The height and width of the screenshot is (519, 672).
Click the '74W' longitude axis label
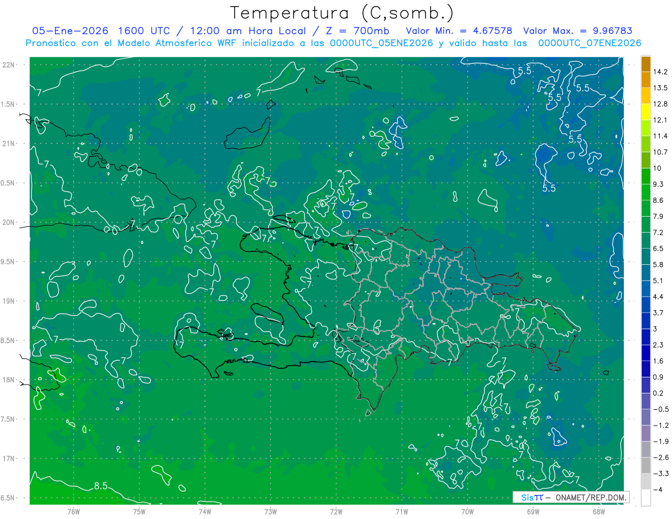pyautogui.click(x=204, y=511)
